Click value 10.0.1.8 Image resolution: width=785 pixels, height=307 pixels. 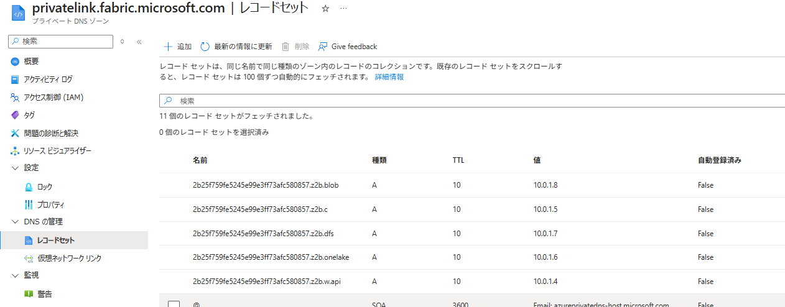(x=546, y=185)
